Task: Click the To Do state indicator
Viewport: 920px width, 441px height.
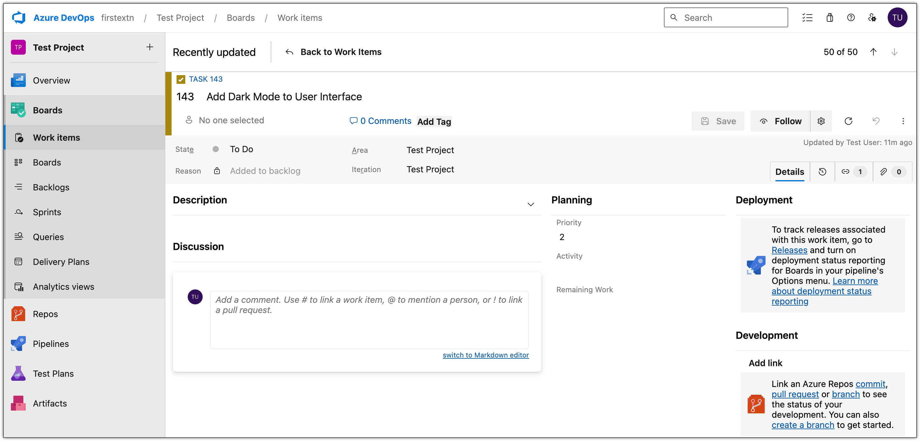Action: click(241, 149)
